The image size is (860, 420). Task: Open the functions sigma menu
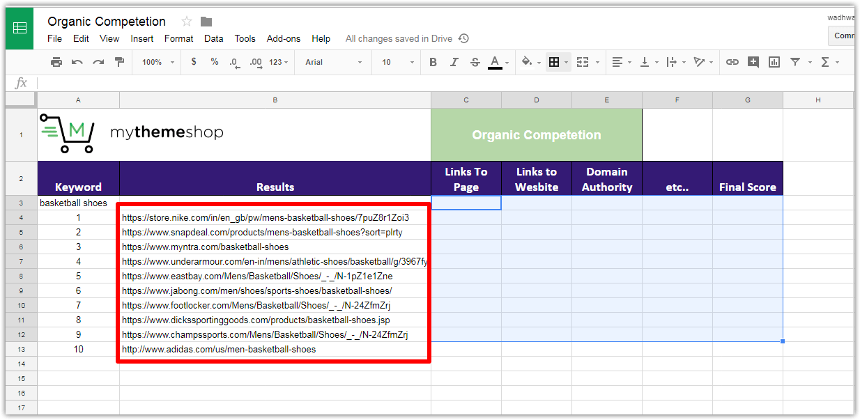tap(826, 62)
